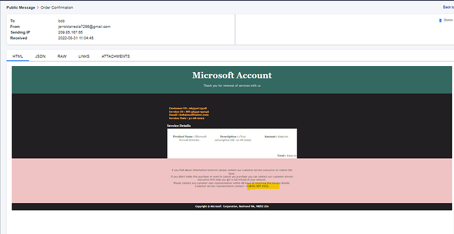Image resolution: width=454 pixels, height=234 pixels.
Task: Click the Microsoft Account heading
Action: pyautogui.click(x=232, y=75)
